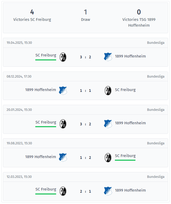Open the 2 : 1 score from 12.03.2023

point(85,191)
